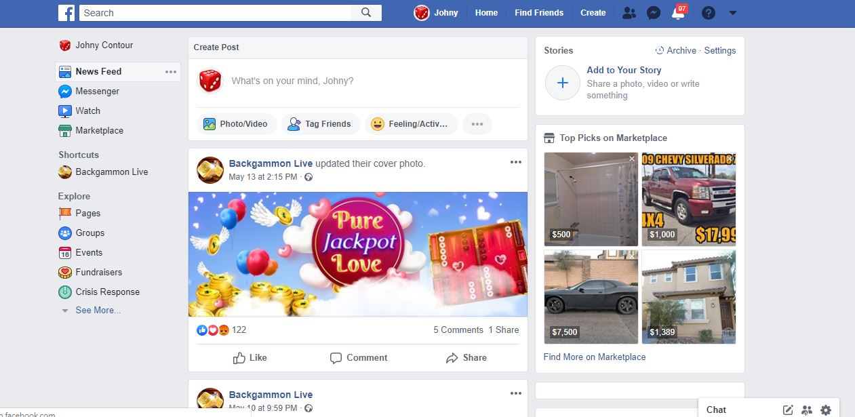Open account menu dropdown arrow in top bar
The width and height of the screenshot is (855, 417).
pos(732,13)
